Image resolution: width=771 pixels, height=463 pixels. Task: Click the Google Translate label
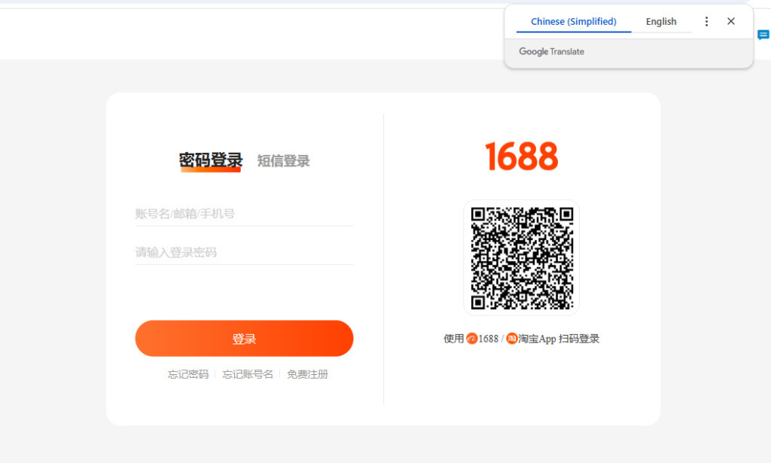(x=551, y=51)
